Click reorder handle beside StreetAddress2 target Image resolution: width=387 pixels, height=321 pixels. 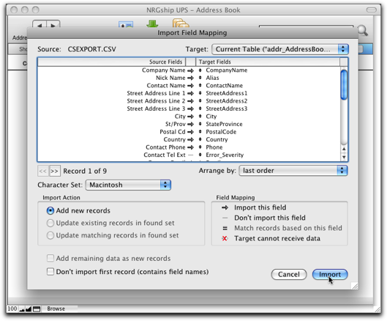pos(200,101)
